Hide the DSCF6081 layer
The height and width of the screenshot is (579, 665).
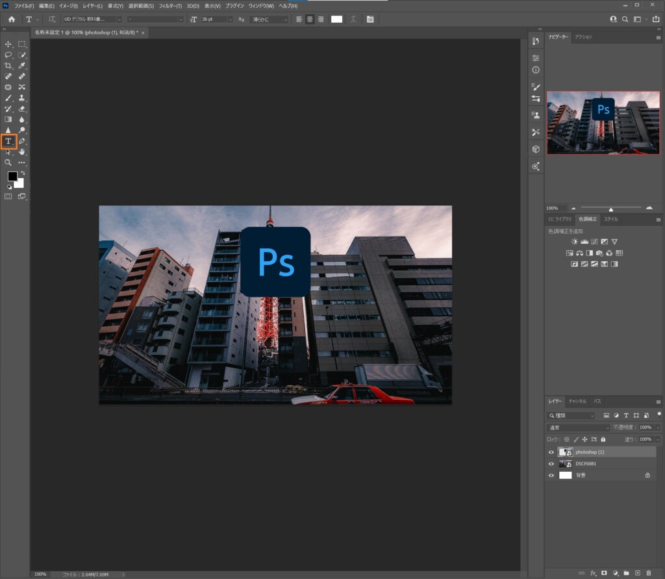[551, 463]
